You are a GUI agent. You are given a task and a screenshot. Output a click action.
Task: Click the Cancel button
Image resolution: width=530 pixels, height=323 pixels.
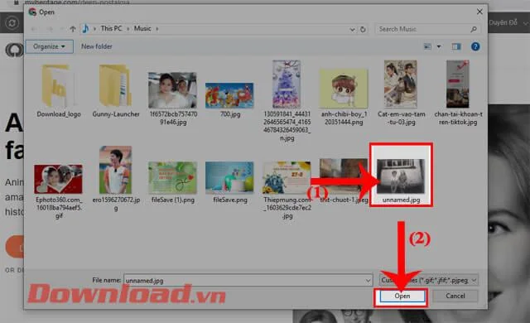455,296
